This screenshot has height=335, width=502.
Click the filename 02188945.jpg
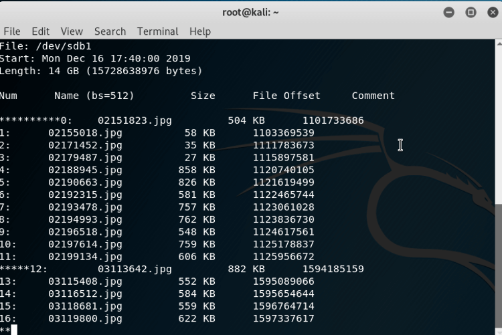(85, 170)
